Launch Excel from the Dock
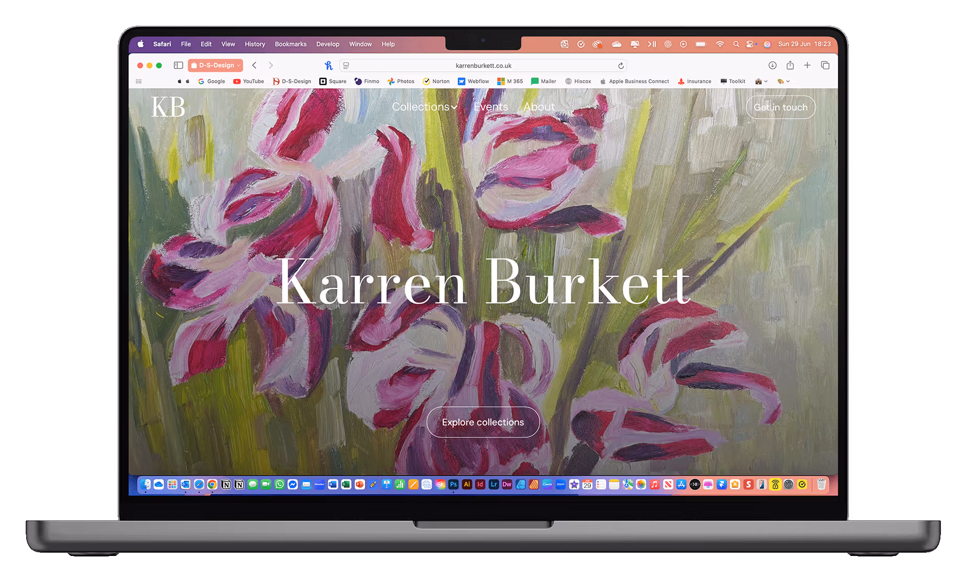Image resolution: width=964 pixels, height=579 pixels. [x=346, y=484]
